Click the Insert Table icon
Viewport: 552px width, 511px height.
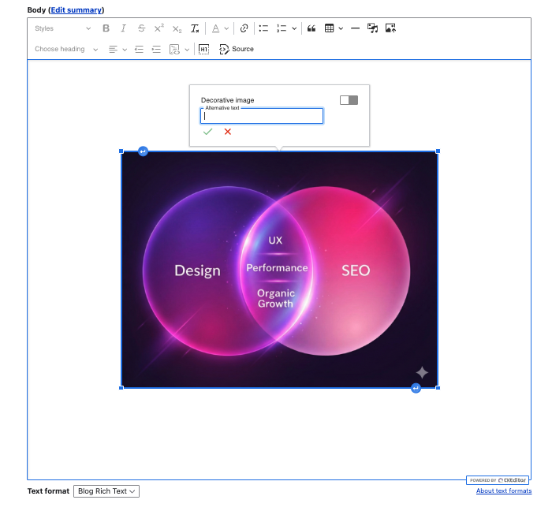pyautogui.click(x=329, y=28)
